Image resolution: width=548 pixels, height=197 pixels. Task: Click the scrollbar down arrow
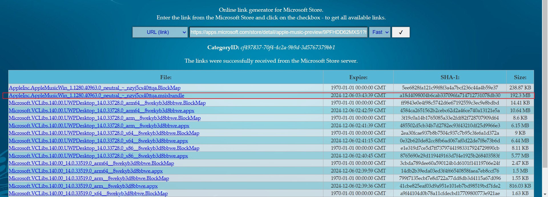(545, 194)
